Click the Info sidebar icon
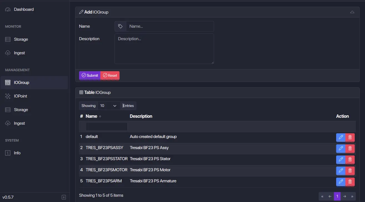Screen dimensions: 365x202 coord(8,153)
